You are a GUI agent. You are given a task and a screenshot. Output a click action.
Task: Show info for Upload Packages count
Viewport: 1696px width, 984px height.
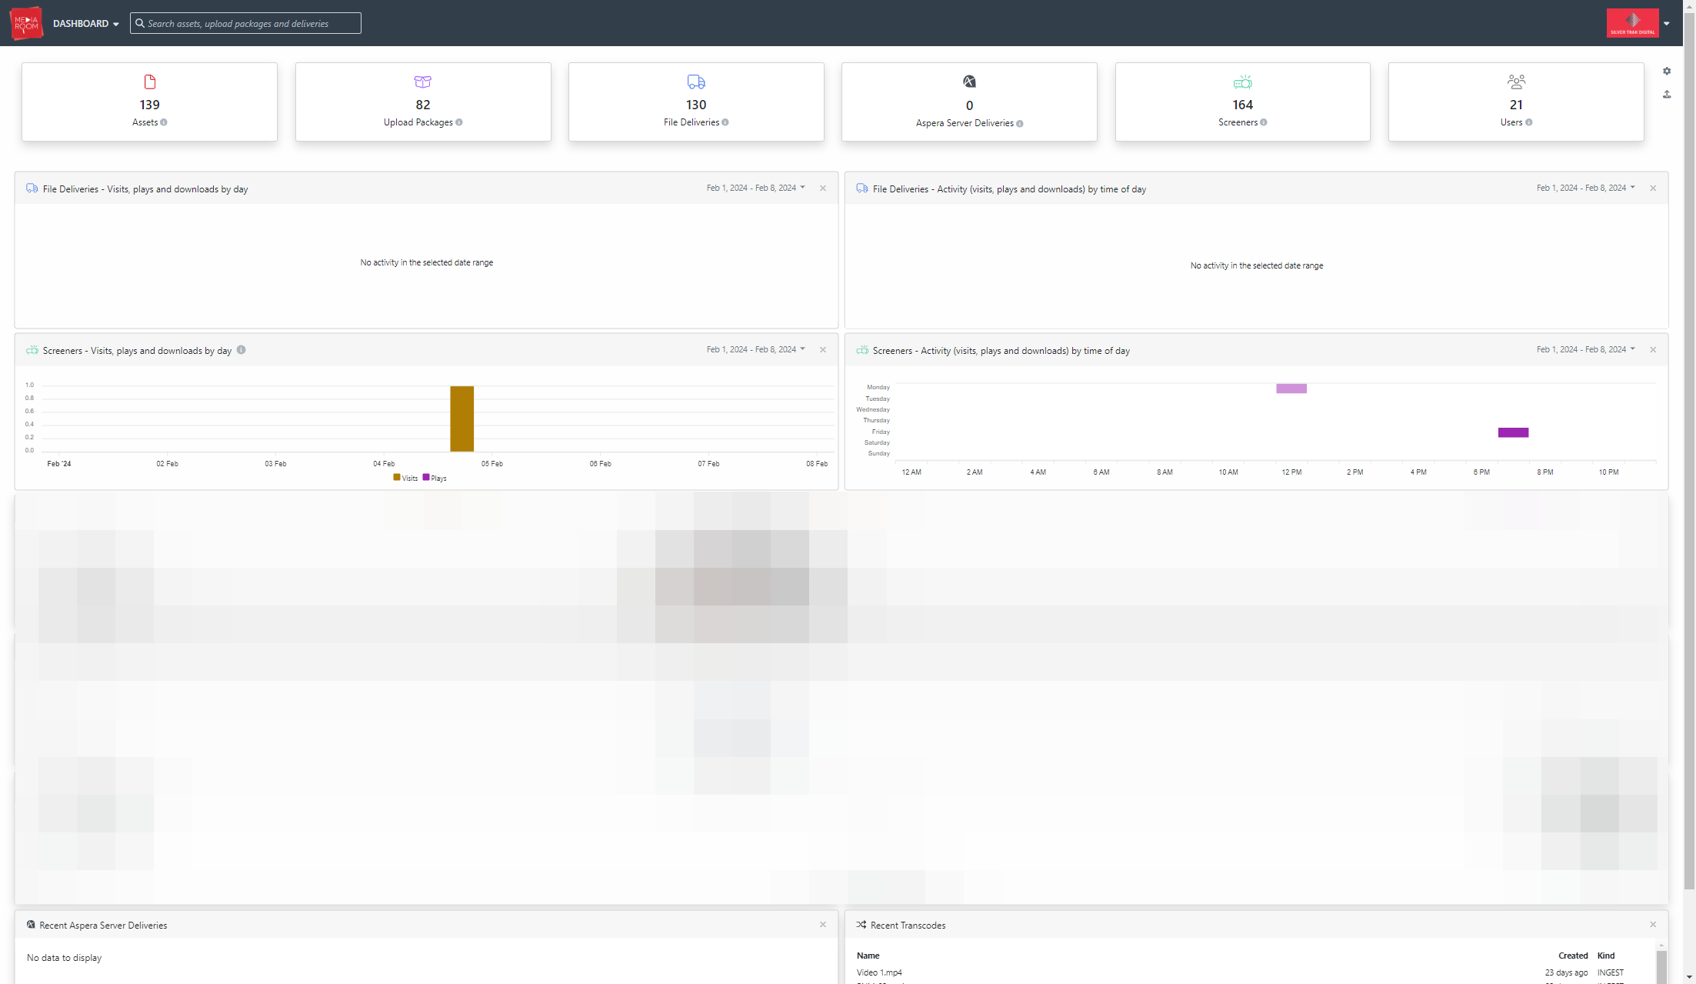click(459, 122)
